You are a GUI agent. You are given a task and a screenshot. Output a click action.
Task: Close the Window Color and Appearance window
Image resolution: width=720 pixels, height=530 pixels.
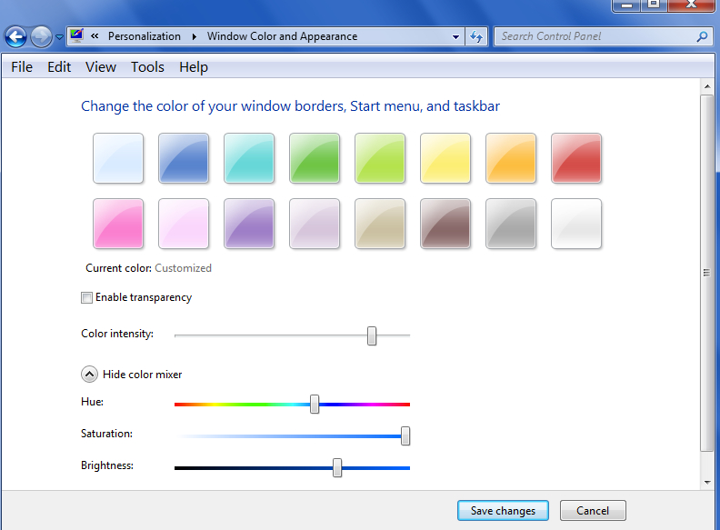tap(692, 5)
